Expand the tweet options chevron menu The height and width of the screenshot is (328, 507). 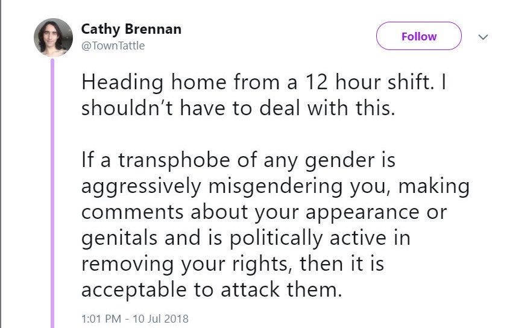(483, 37)
